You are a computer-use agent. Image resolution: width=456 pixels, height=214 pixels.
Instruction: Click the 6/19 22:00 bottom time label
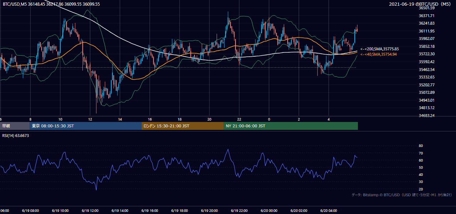coord(239,210)
